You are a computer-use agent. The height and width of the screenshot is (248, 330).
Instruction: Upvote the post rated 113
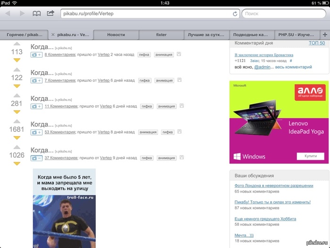tap(17, 44)
